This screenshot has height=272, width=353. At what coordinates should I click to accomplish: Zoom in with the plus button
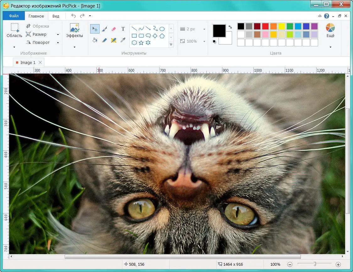(x=338, y=264)
